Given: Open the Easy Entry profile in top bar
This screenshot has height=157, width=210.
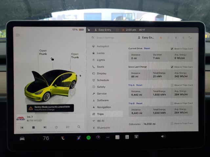Looking at the screenshot, I should pyautogui.click(x=103, y=30).
